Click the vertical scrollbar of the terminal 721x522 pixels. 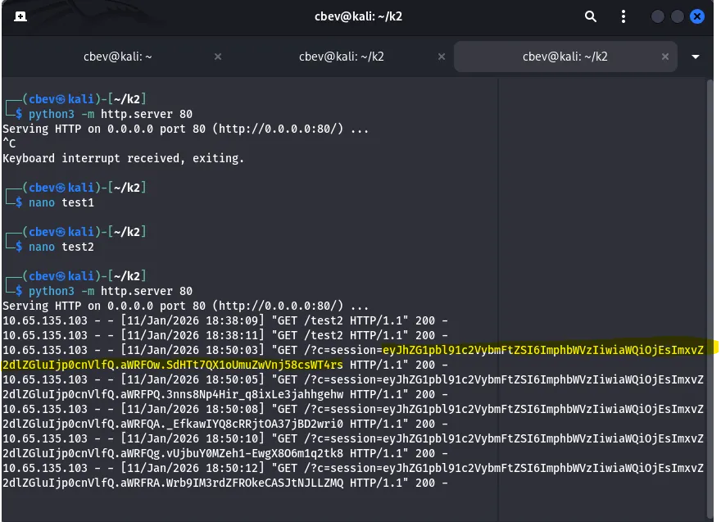click(711, 295)
